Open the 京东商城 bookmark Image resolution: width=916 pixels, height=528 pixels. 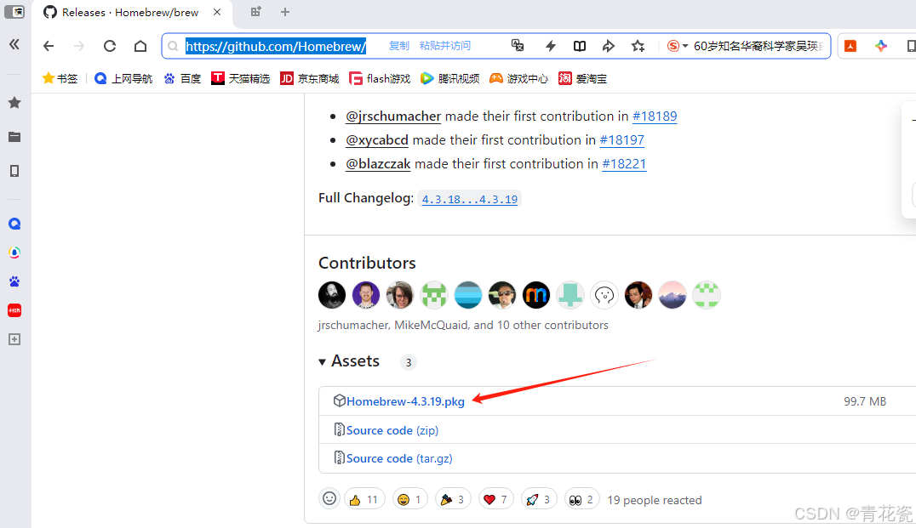pyautogui.click(x=310, y=78)
